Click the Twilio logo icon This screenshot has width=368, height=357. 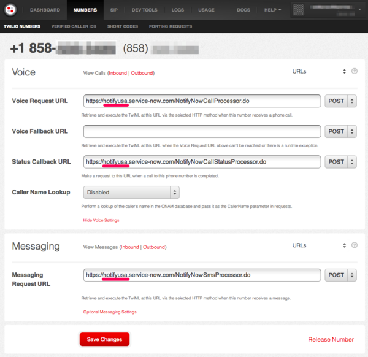click(x=10, y=10)
